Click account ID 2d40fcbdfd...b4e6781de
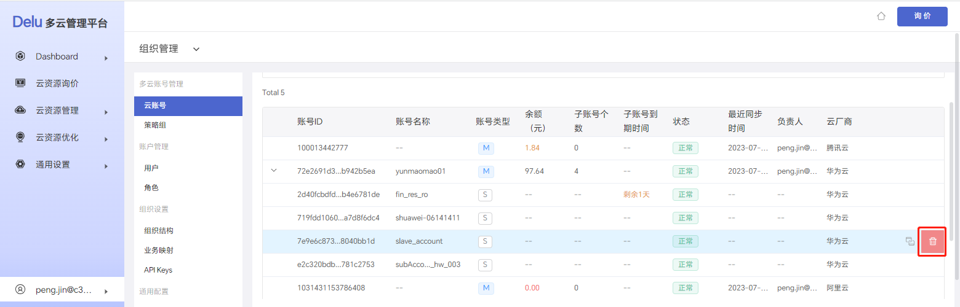The height and width of the screenshot is (307, 960). [338, 195]
